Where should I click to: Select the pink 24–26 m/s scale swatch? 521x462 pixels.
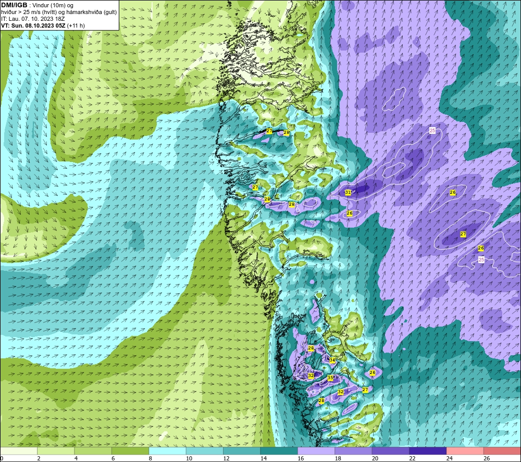tap(465, 451)
